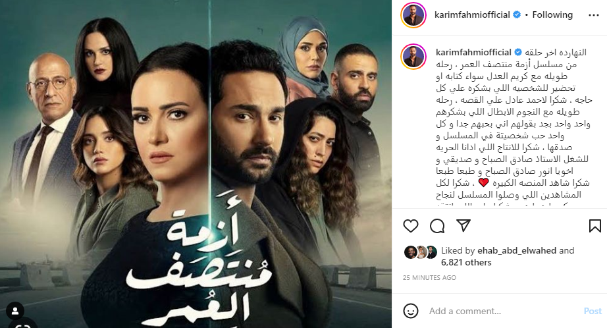Open karimfahmiofficial username in caption
Viewport: 607px width, 328px height.
pos(473,52)
